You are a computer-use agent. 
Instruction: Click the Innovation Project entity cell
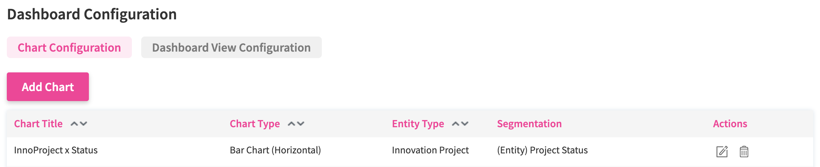pos(430,150)
